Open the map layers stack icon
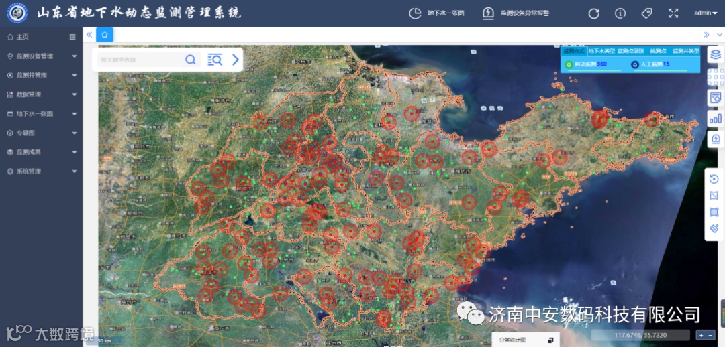 [x=716, y=54]
